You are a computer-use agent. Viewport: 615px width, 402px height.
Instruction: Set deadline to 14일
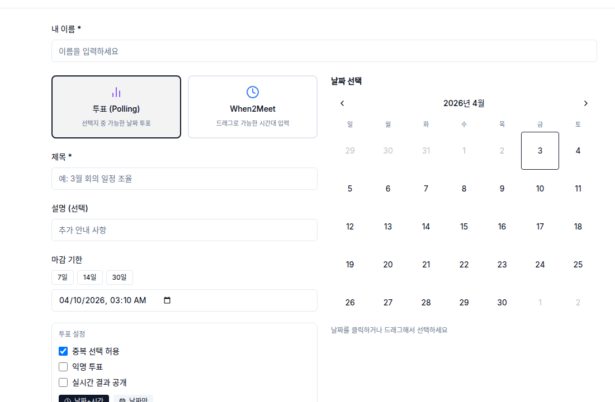coord(89,277)
